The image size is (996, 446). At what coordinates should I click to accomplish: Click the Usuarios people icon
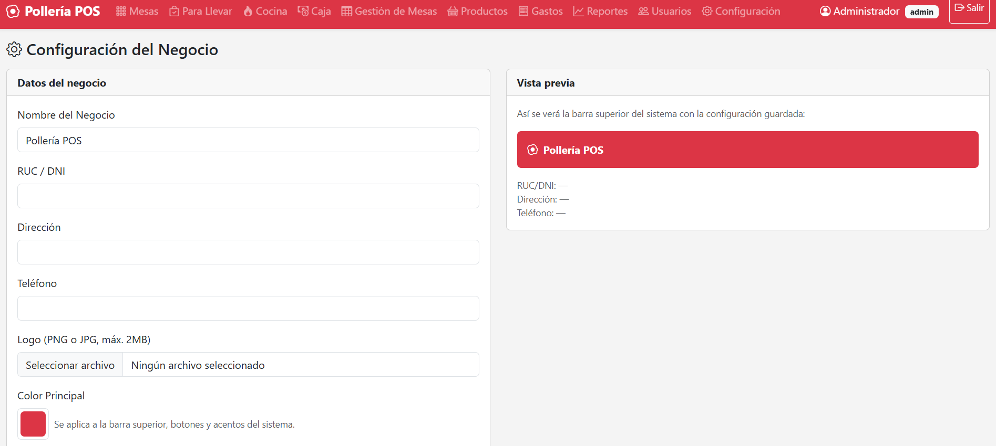643,11
